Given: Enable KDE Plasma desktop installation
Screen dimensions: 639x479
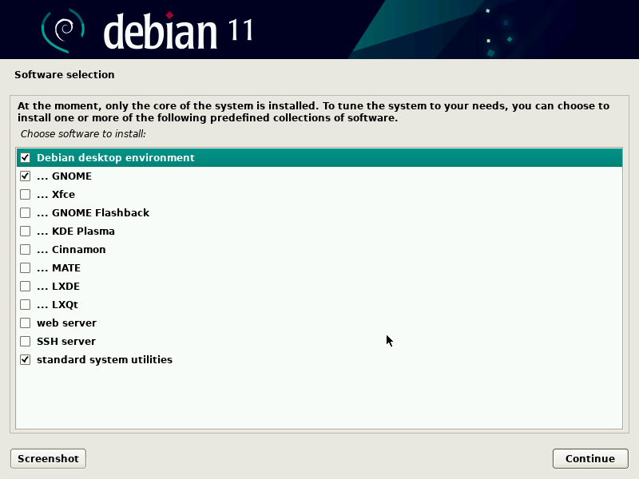Looking at the screenshot, I should (25, 231).
